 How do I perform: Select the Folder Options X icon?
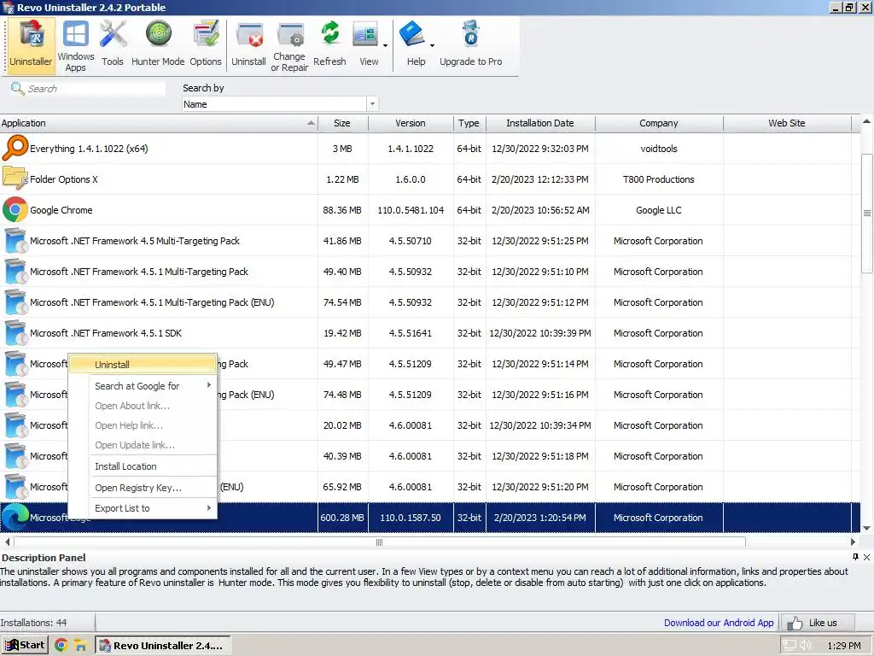(x=15, y=179)
